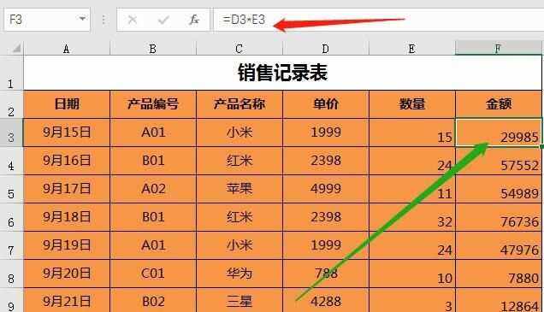544x312 pixels.
Task: Select the cell 9月21日
Action: coord(67,300)
